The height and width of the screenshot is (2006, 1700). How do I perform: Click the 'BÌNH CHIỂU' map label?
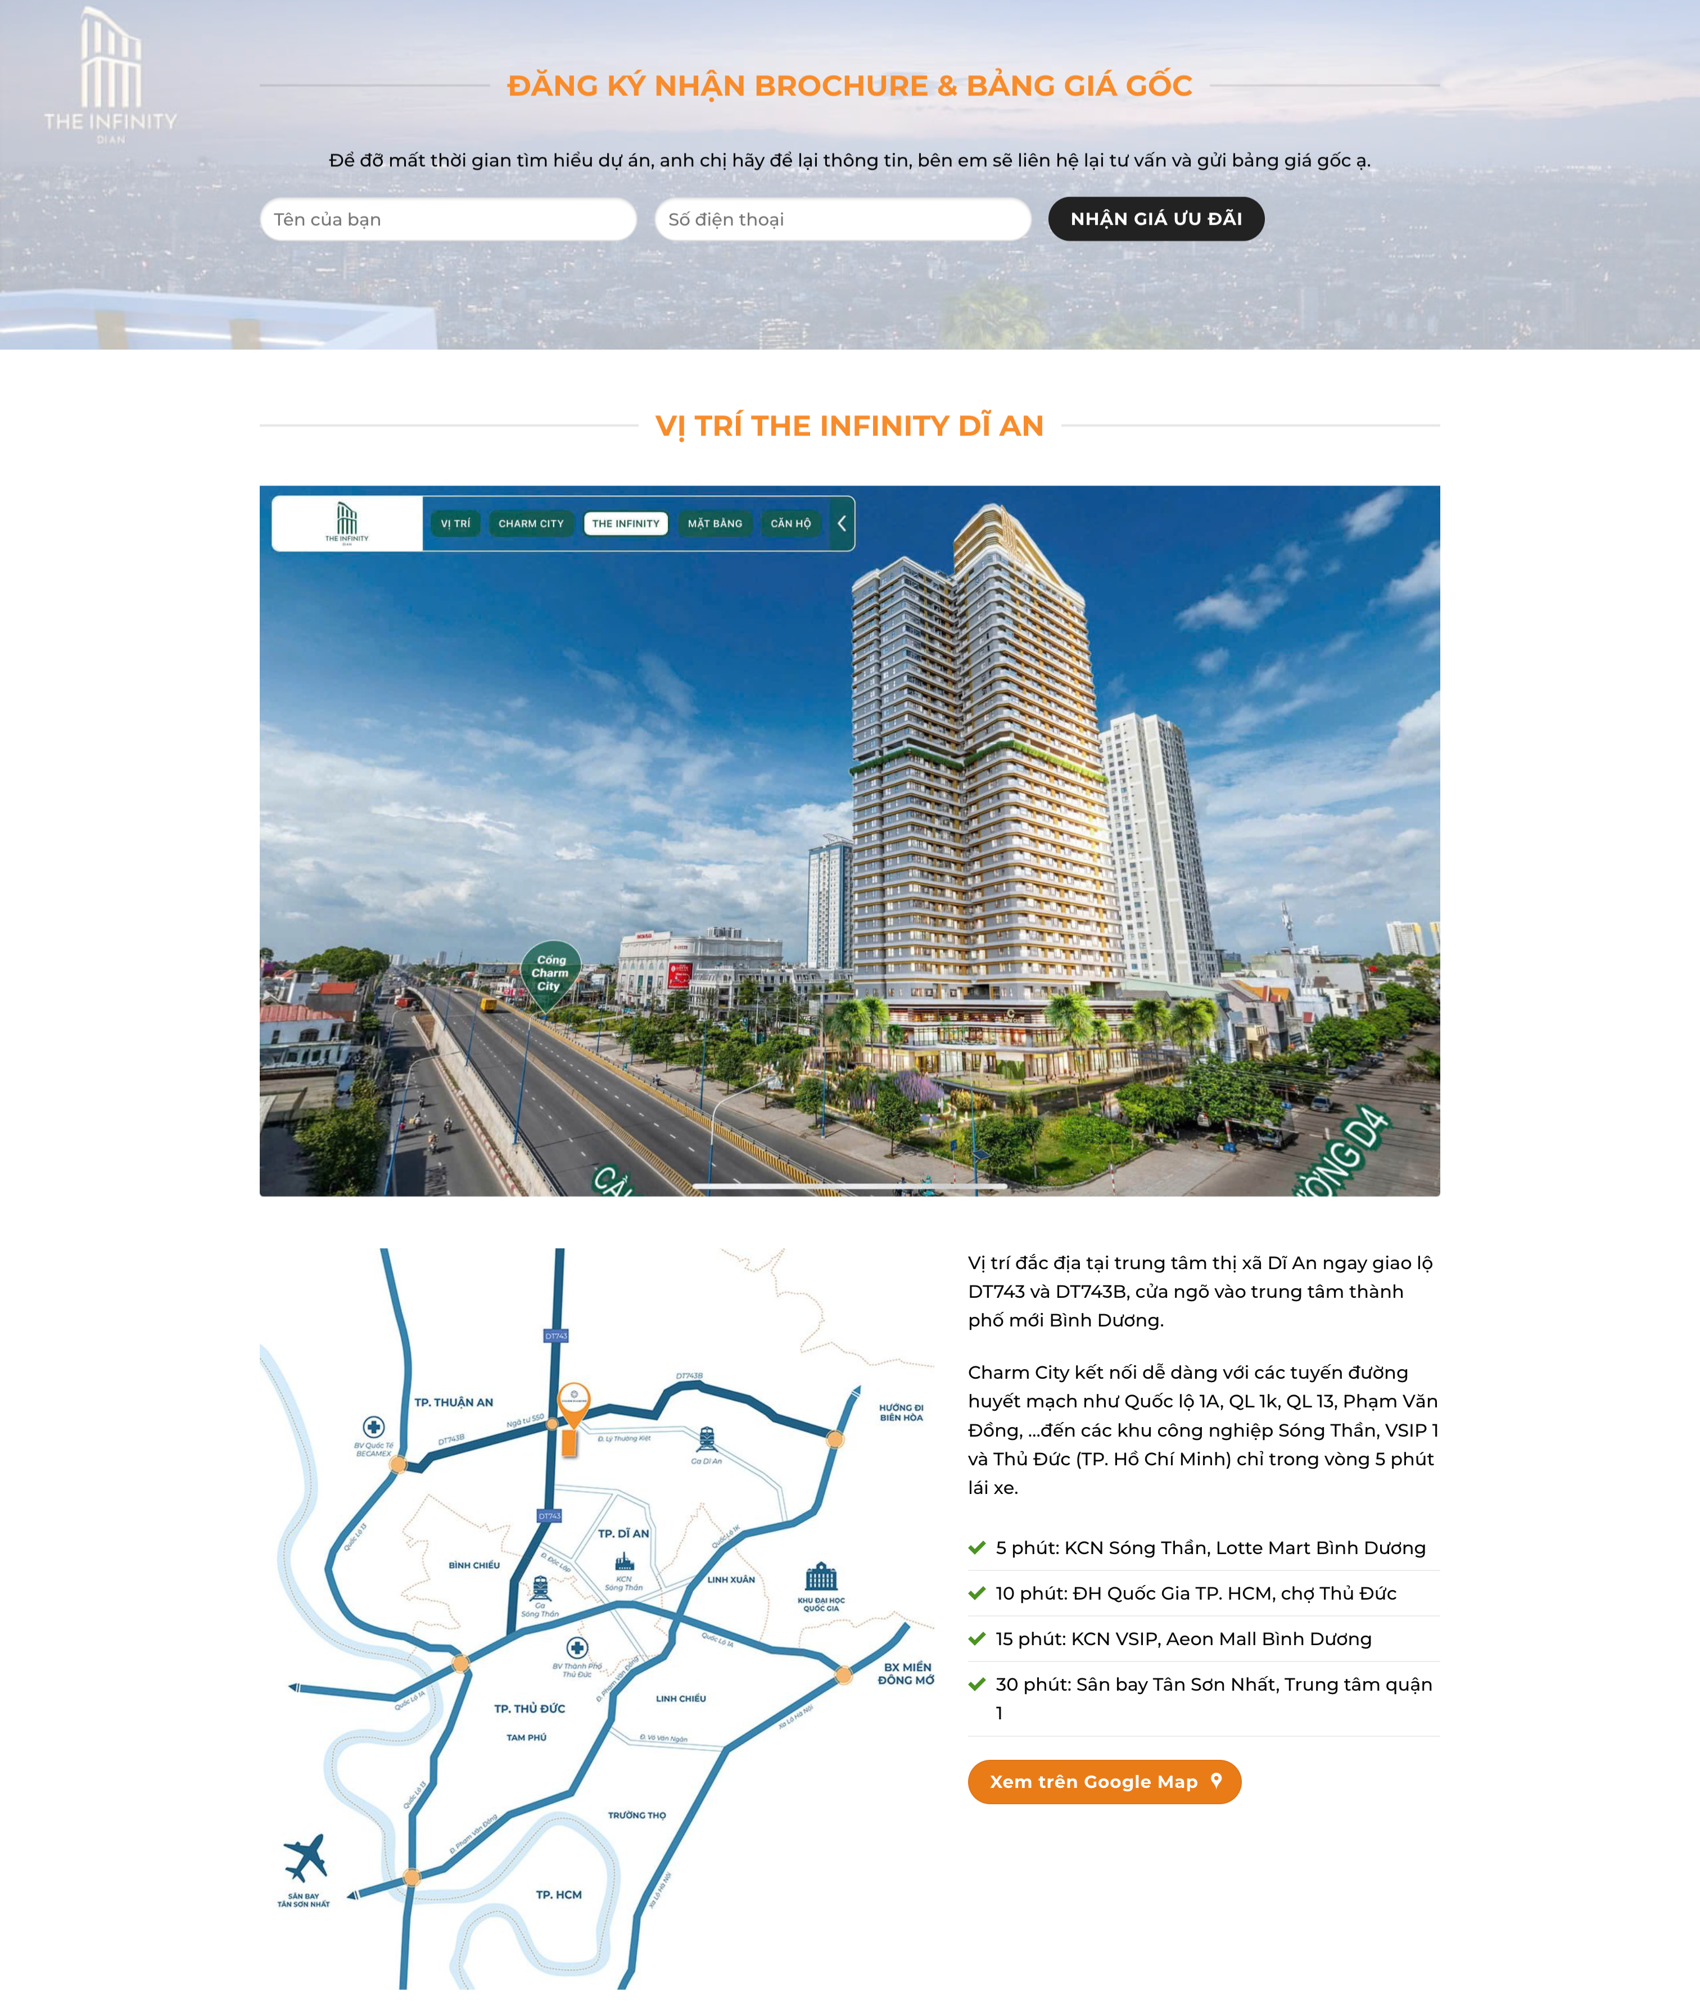[474, 1565]
